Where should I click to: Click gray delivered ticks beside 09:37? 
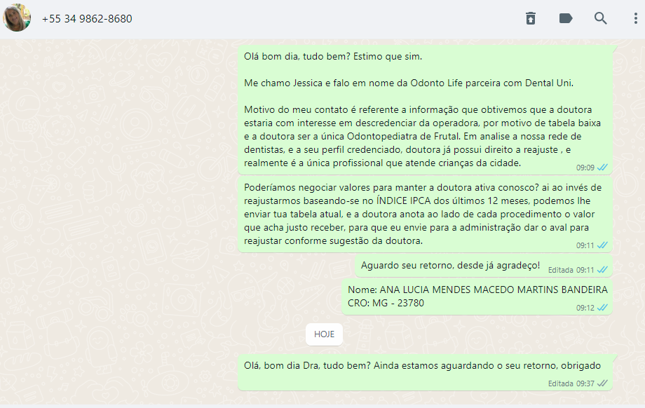(x=603, y=383)
